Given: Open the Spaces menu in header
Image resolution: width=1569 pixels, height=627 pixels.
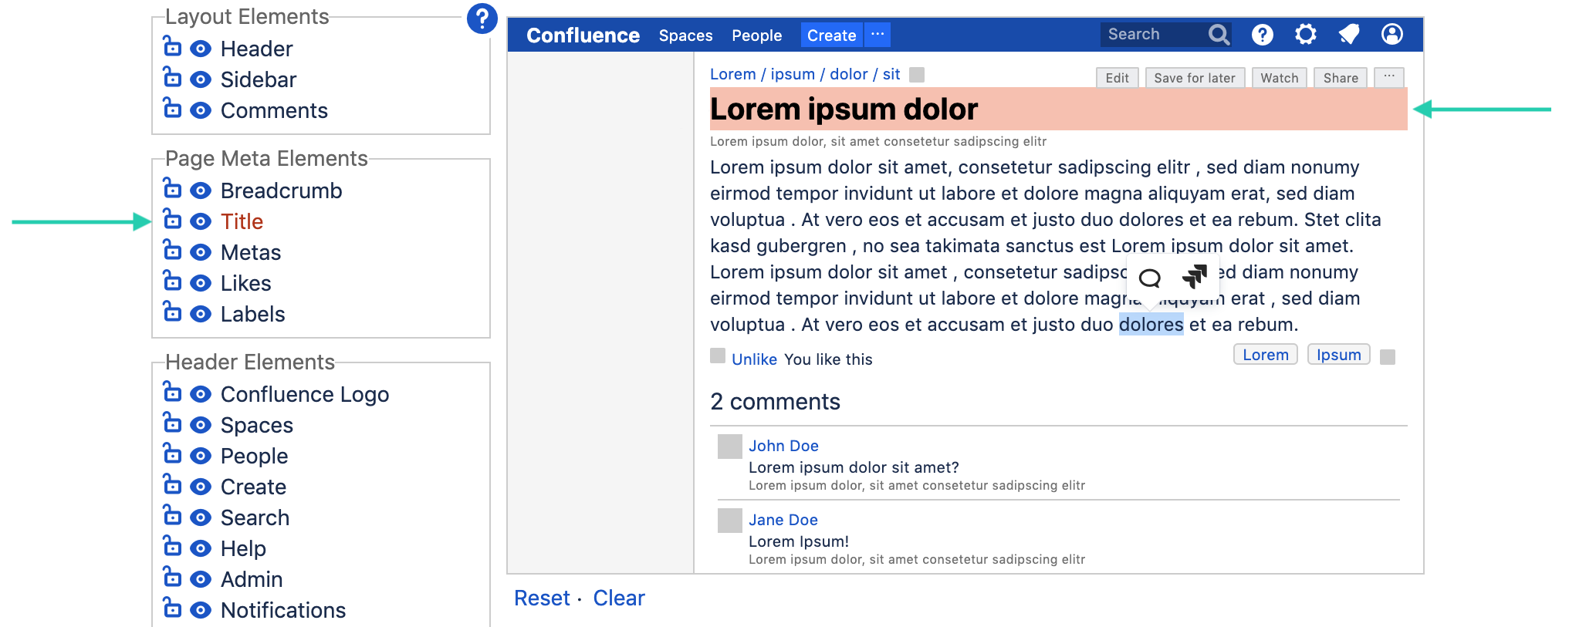Looking at the screenshot, I should point(685,35).
